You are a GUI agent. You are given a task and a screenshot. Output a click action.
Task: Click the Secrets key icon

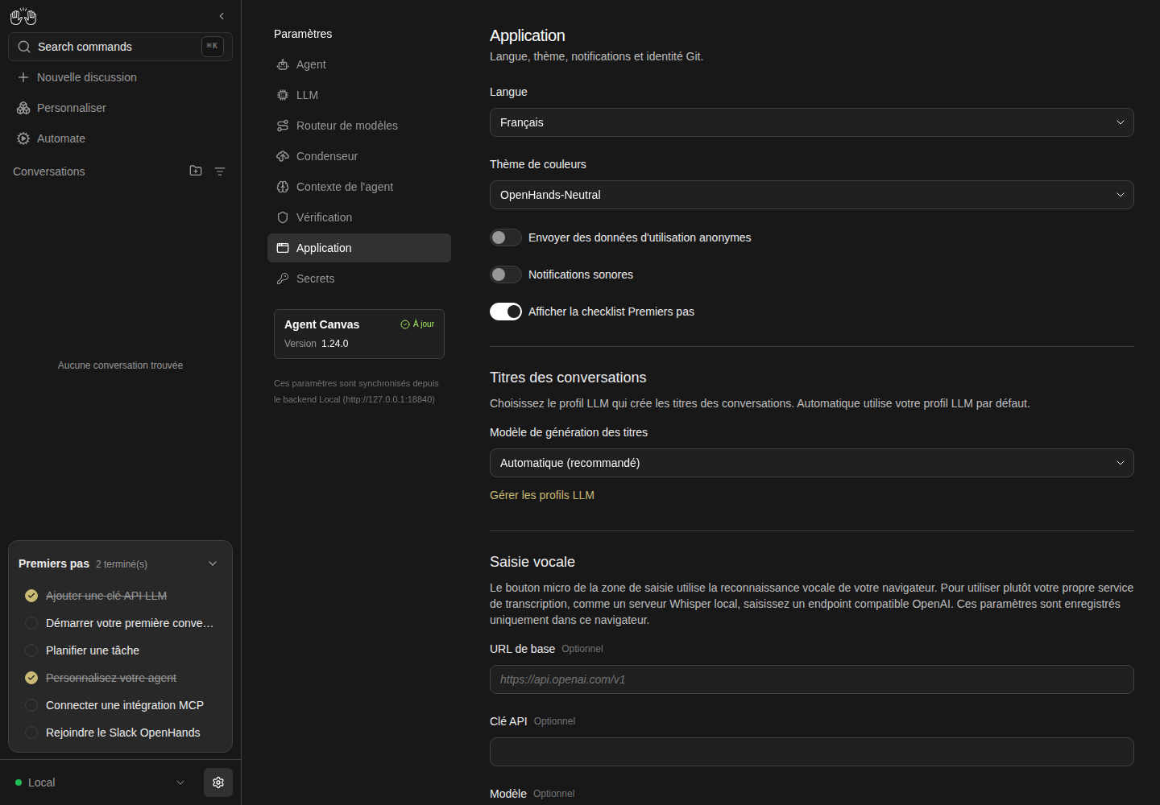point(283,279)
